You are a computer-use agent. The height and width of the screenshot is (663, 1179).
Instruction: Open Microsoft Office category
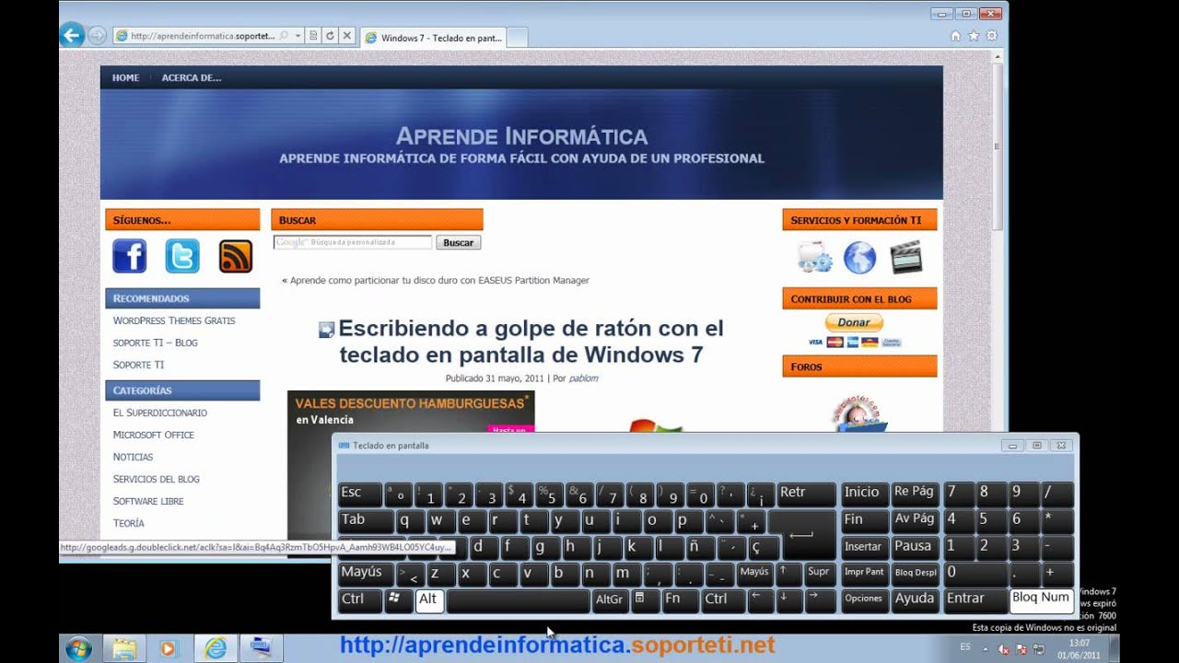pos(153,435)
